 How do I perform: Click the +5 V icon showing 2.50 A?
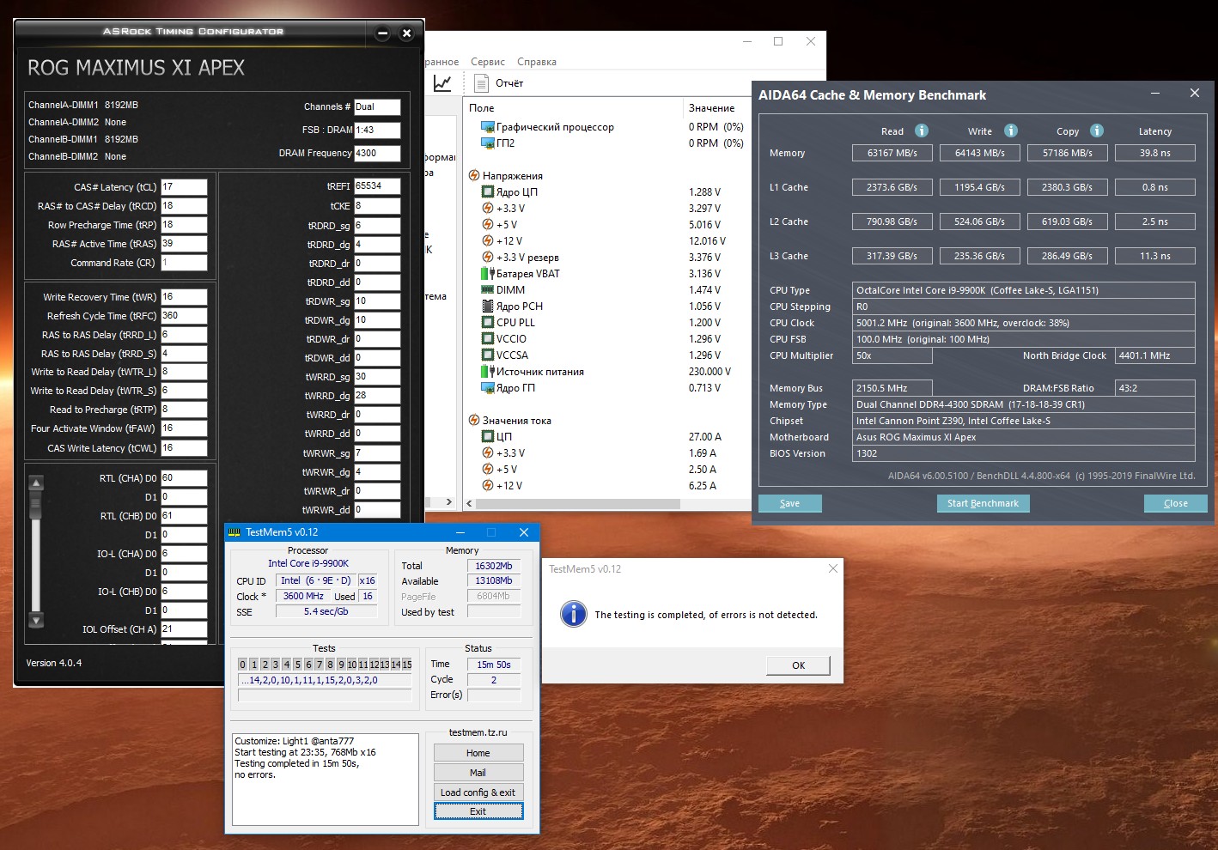click(488, 470)
